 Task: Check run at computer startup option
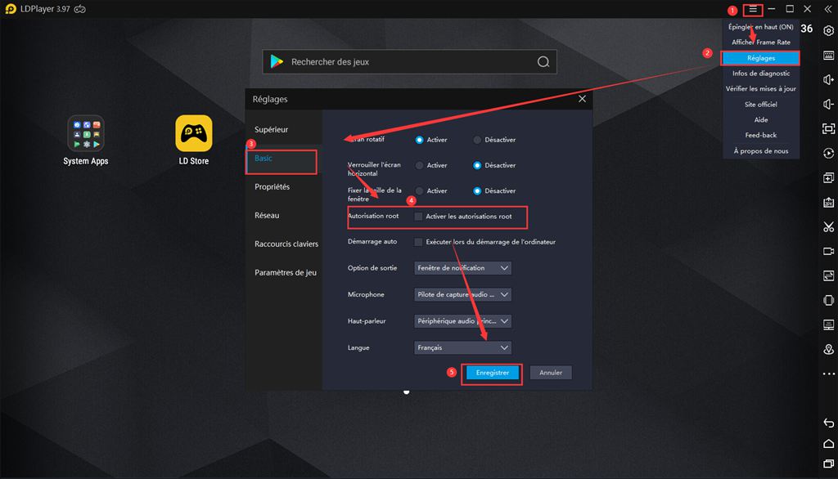(418, 242)
